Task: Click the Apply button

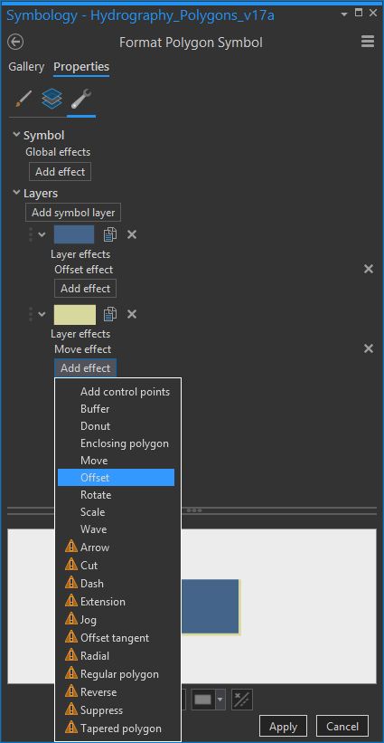Action: click(x=284, y=727)
